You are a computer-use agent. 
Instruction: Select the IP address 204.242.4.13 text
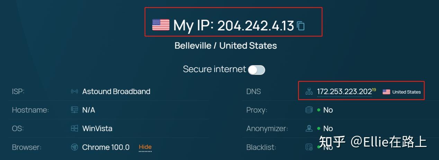click(x=256, y=26)
